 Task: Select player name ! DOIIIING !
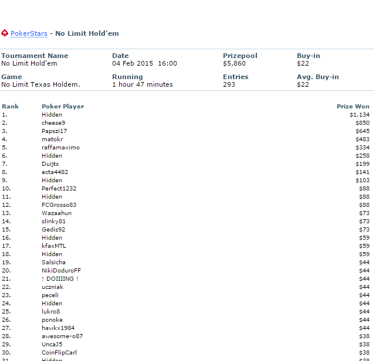(x=60, y=279)
